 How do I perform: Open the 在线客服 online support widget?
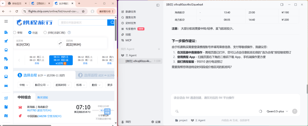point(107,111)
